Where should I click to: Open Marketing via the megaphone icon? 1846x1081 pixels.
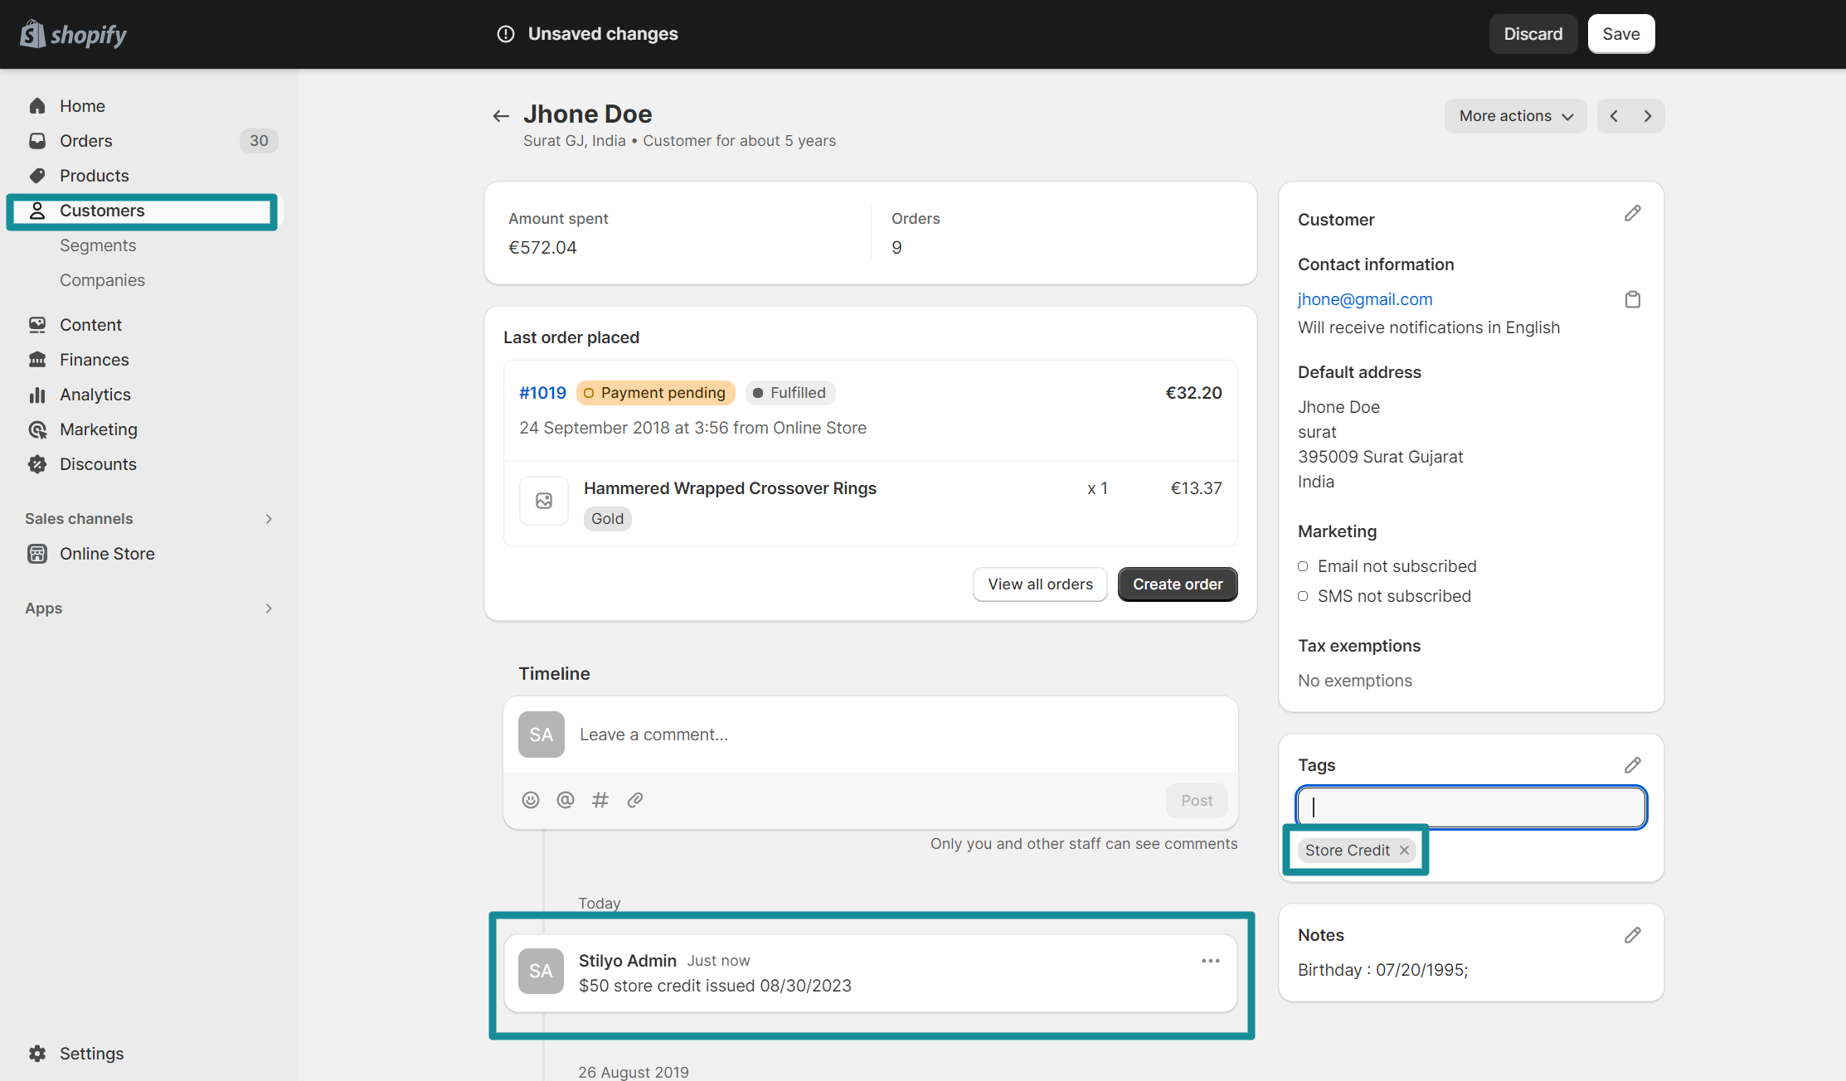(x=37, y=429)
